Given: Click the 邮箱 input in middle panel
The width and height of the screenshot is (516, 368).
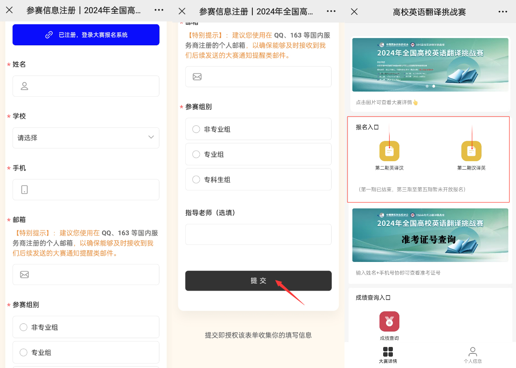Looking at the screenshot, I should (x=258, y=77).
